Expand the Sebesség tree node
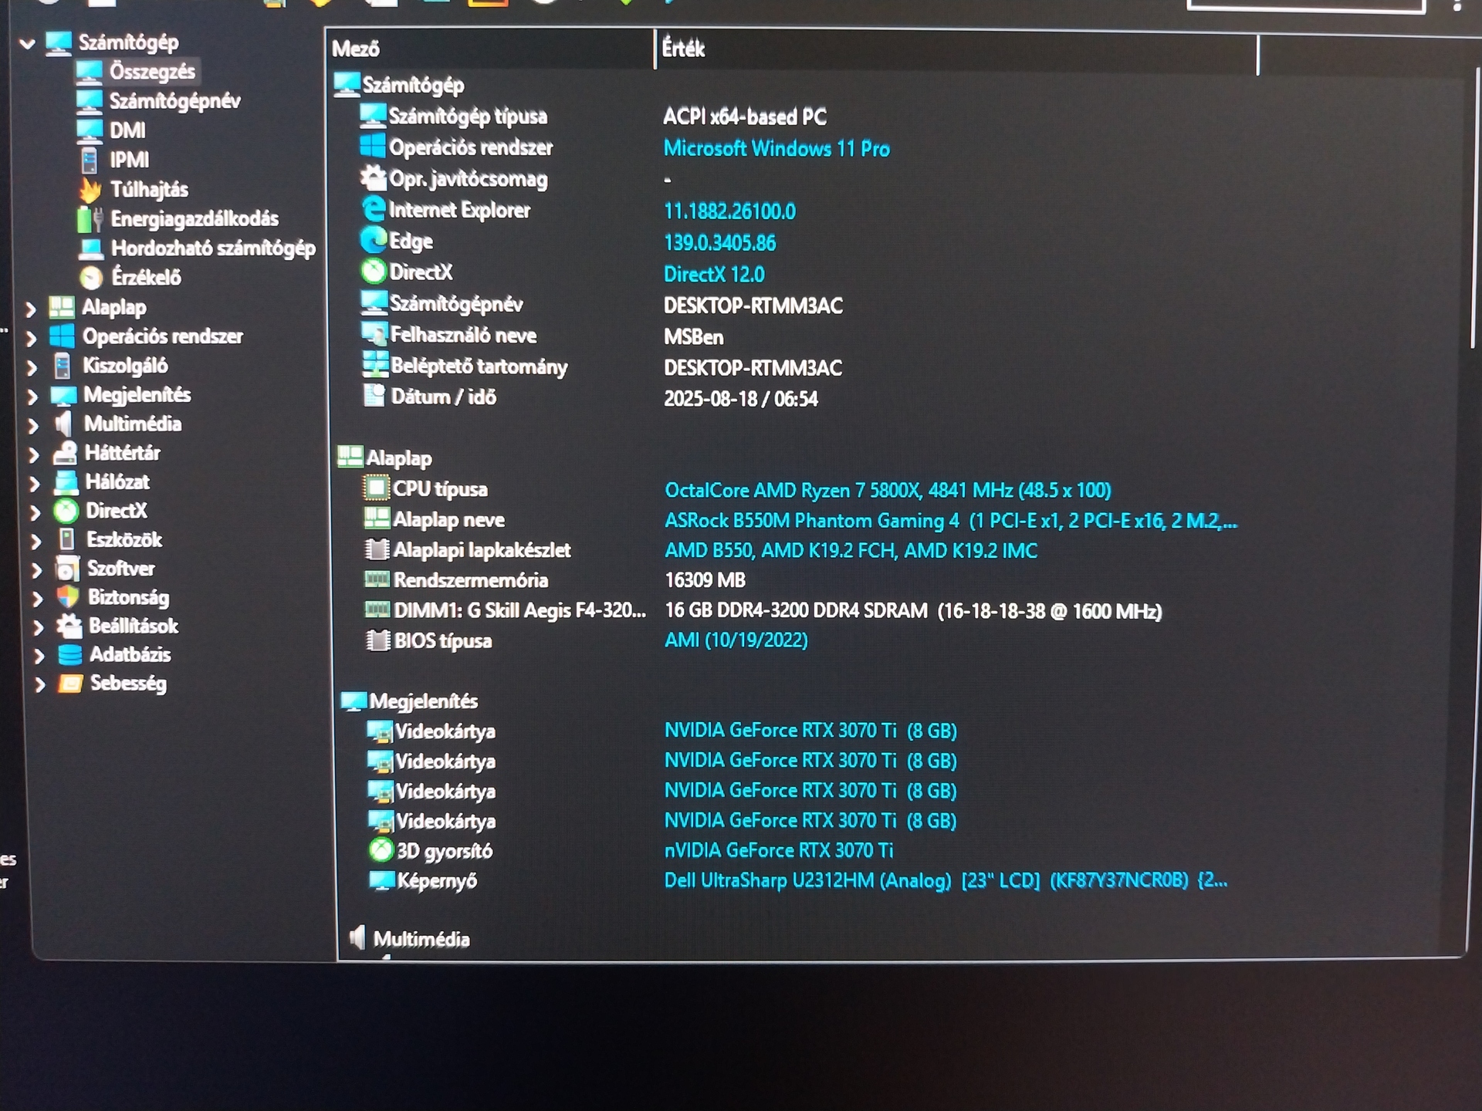Image resolution: width=1482 pixels, height=1111 pixels. (39, 684)
